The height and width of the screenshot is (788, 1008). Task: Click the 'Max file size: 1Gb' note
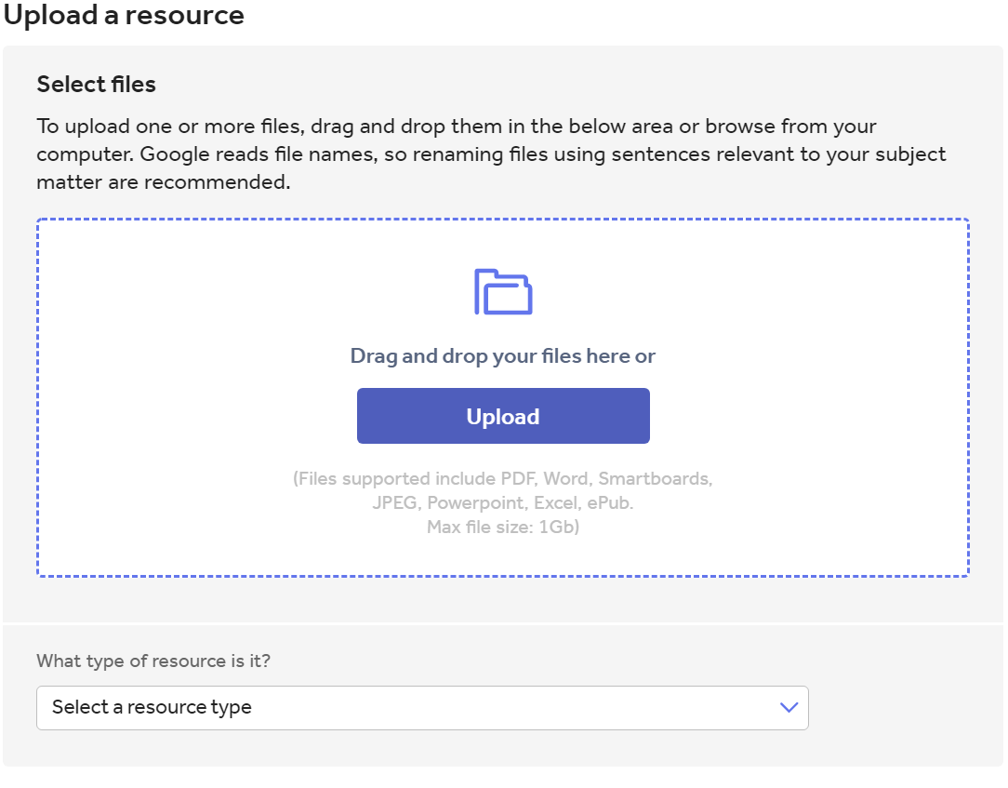click(503, 528)
